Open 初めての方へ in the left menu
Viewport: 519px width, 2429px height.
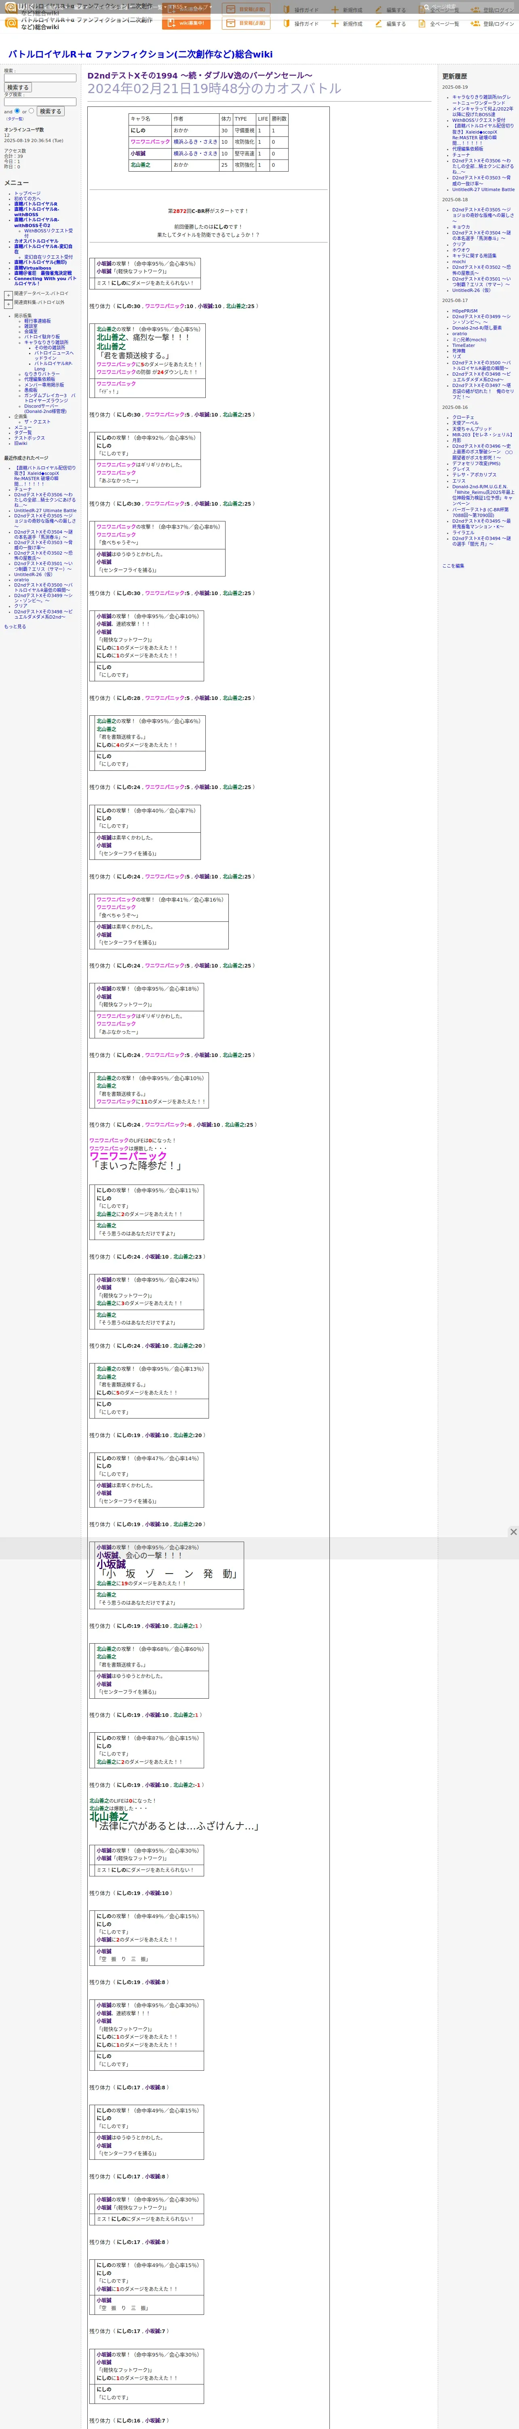click(27, 198)
